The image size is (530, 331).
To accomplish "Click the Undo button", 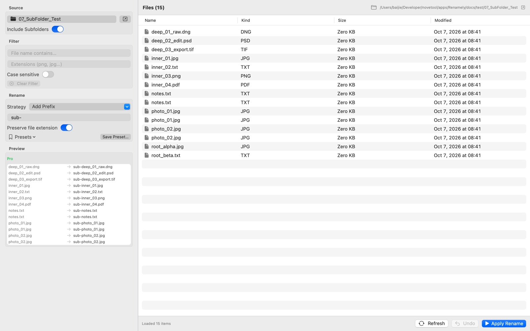I will click(465, 323).
